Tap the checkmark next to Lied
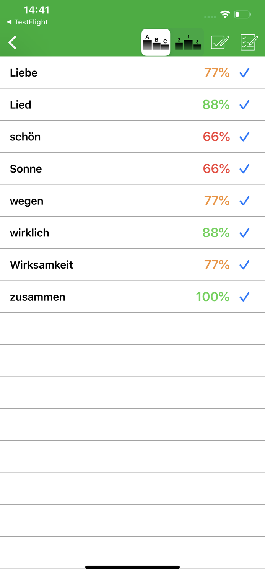This screenshot has width=265, height=574. (x=244, y=104)
